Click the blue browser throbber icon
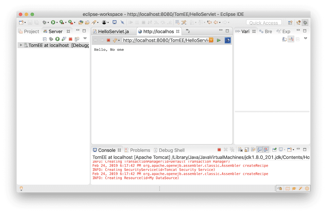 [228, 40]
